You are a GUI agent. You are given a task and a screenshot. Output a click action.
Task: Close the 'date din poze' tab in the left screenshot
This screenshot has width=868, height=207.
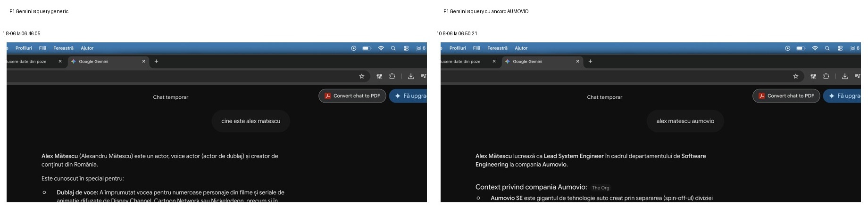click(x=60, y=61)
